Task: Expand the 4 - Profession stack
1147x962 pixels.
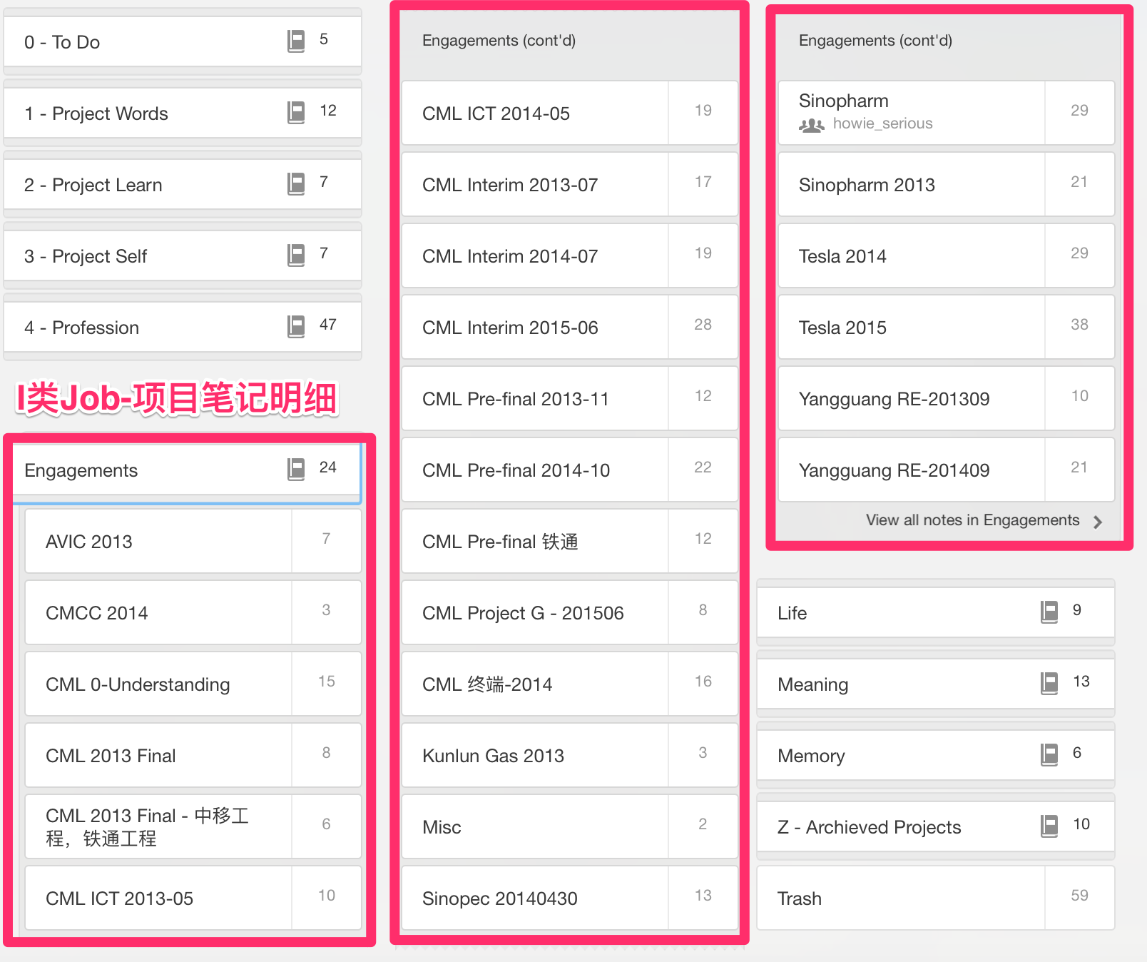Action: [183, 327]
